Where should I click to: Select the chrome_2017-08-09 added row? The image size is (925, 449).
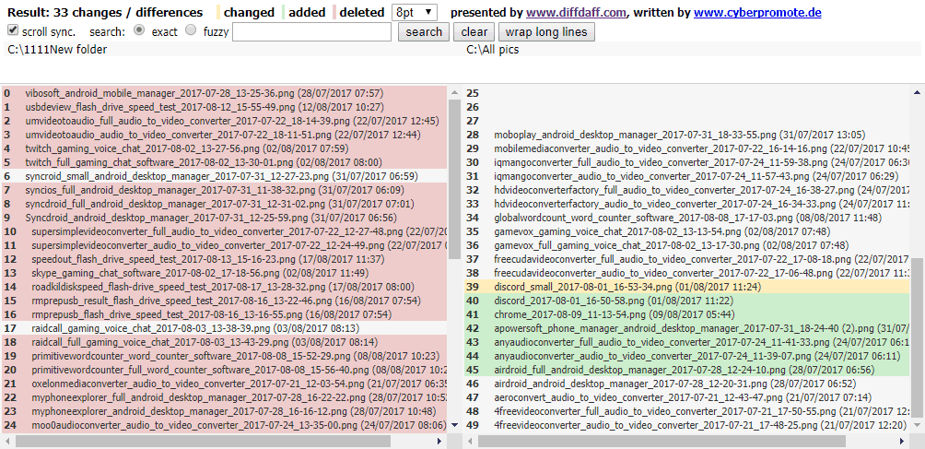pos(686,314)
